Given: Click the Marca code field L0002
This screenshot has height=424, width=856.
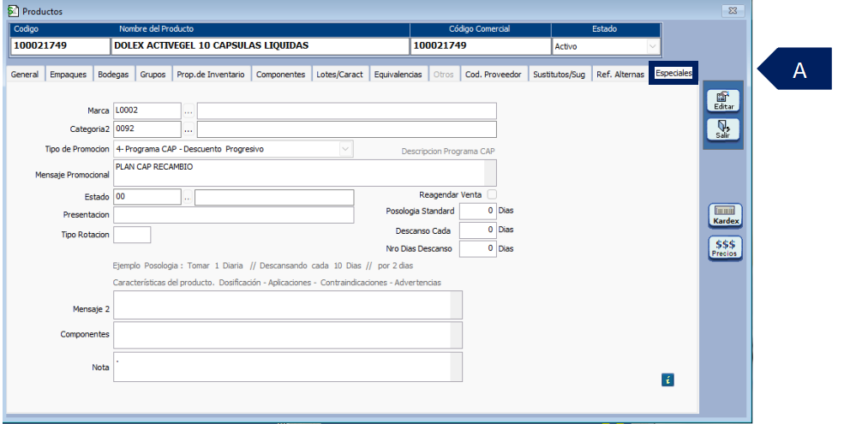Looking at the screenshot, I should (x=147, y=110).
